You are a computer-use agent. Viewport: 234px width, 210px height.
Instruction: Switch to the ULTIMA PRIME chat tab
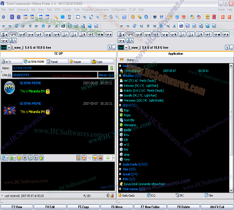[35, 62]
